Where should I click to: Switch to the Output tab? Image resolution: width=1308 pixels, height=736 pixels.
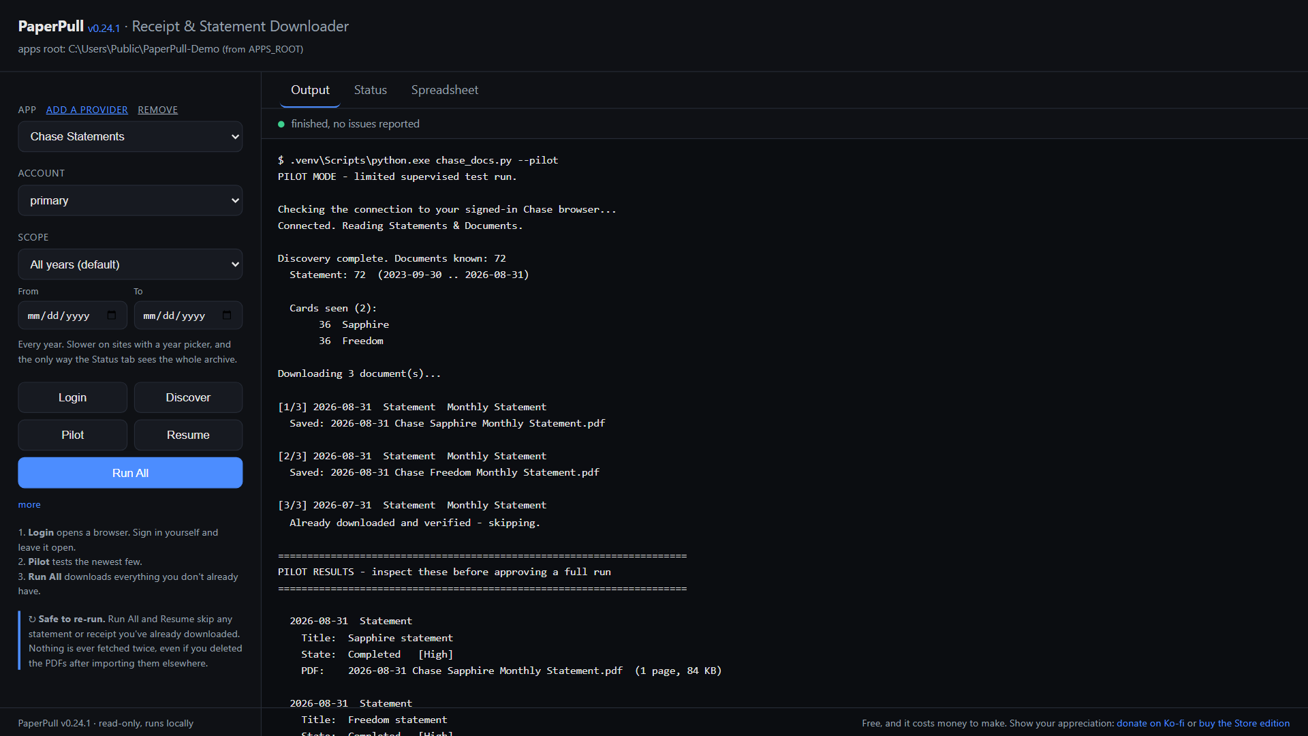(x=310, y=90)
